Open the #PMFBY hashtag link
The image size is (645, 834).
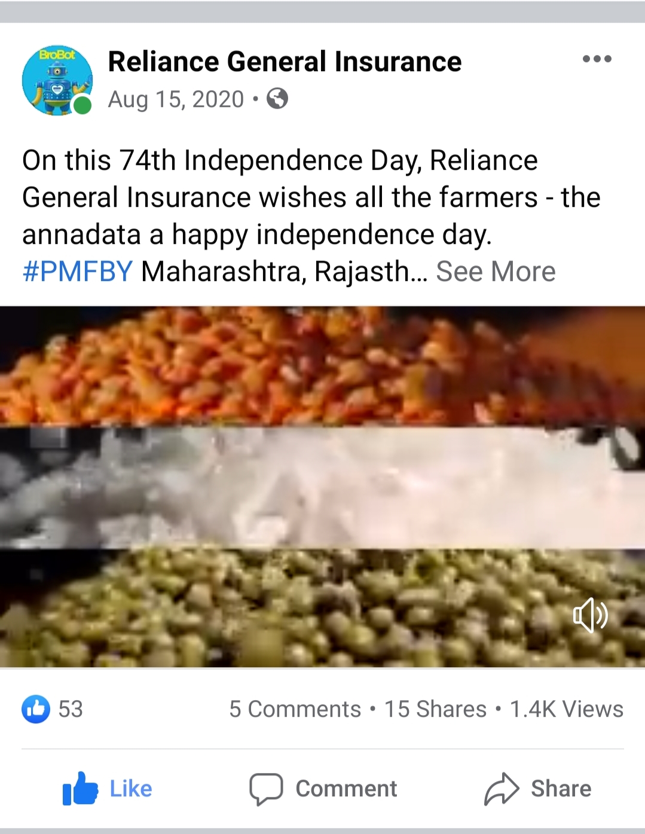pos(77,271)
